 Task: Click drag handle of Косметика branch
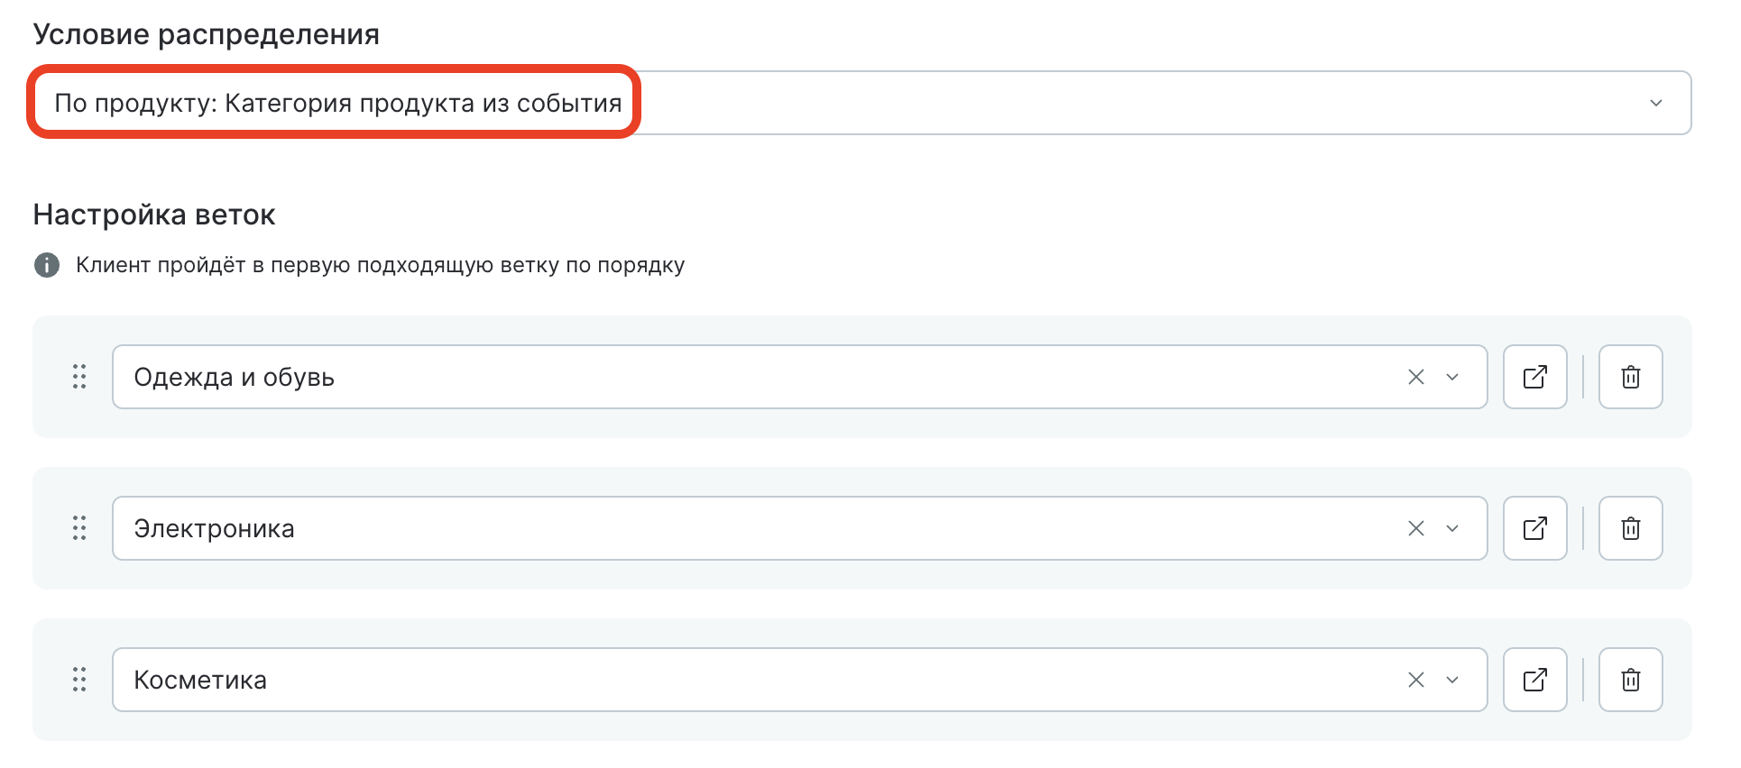pos(79,680)
